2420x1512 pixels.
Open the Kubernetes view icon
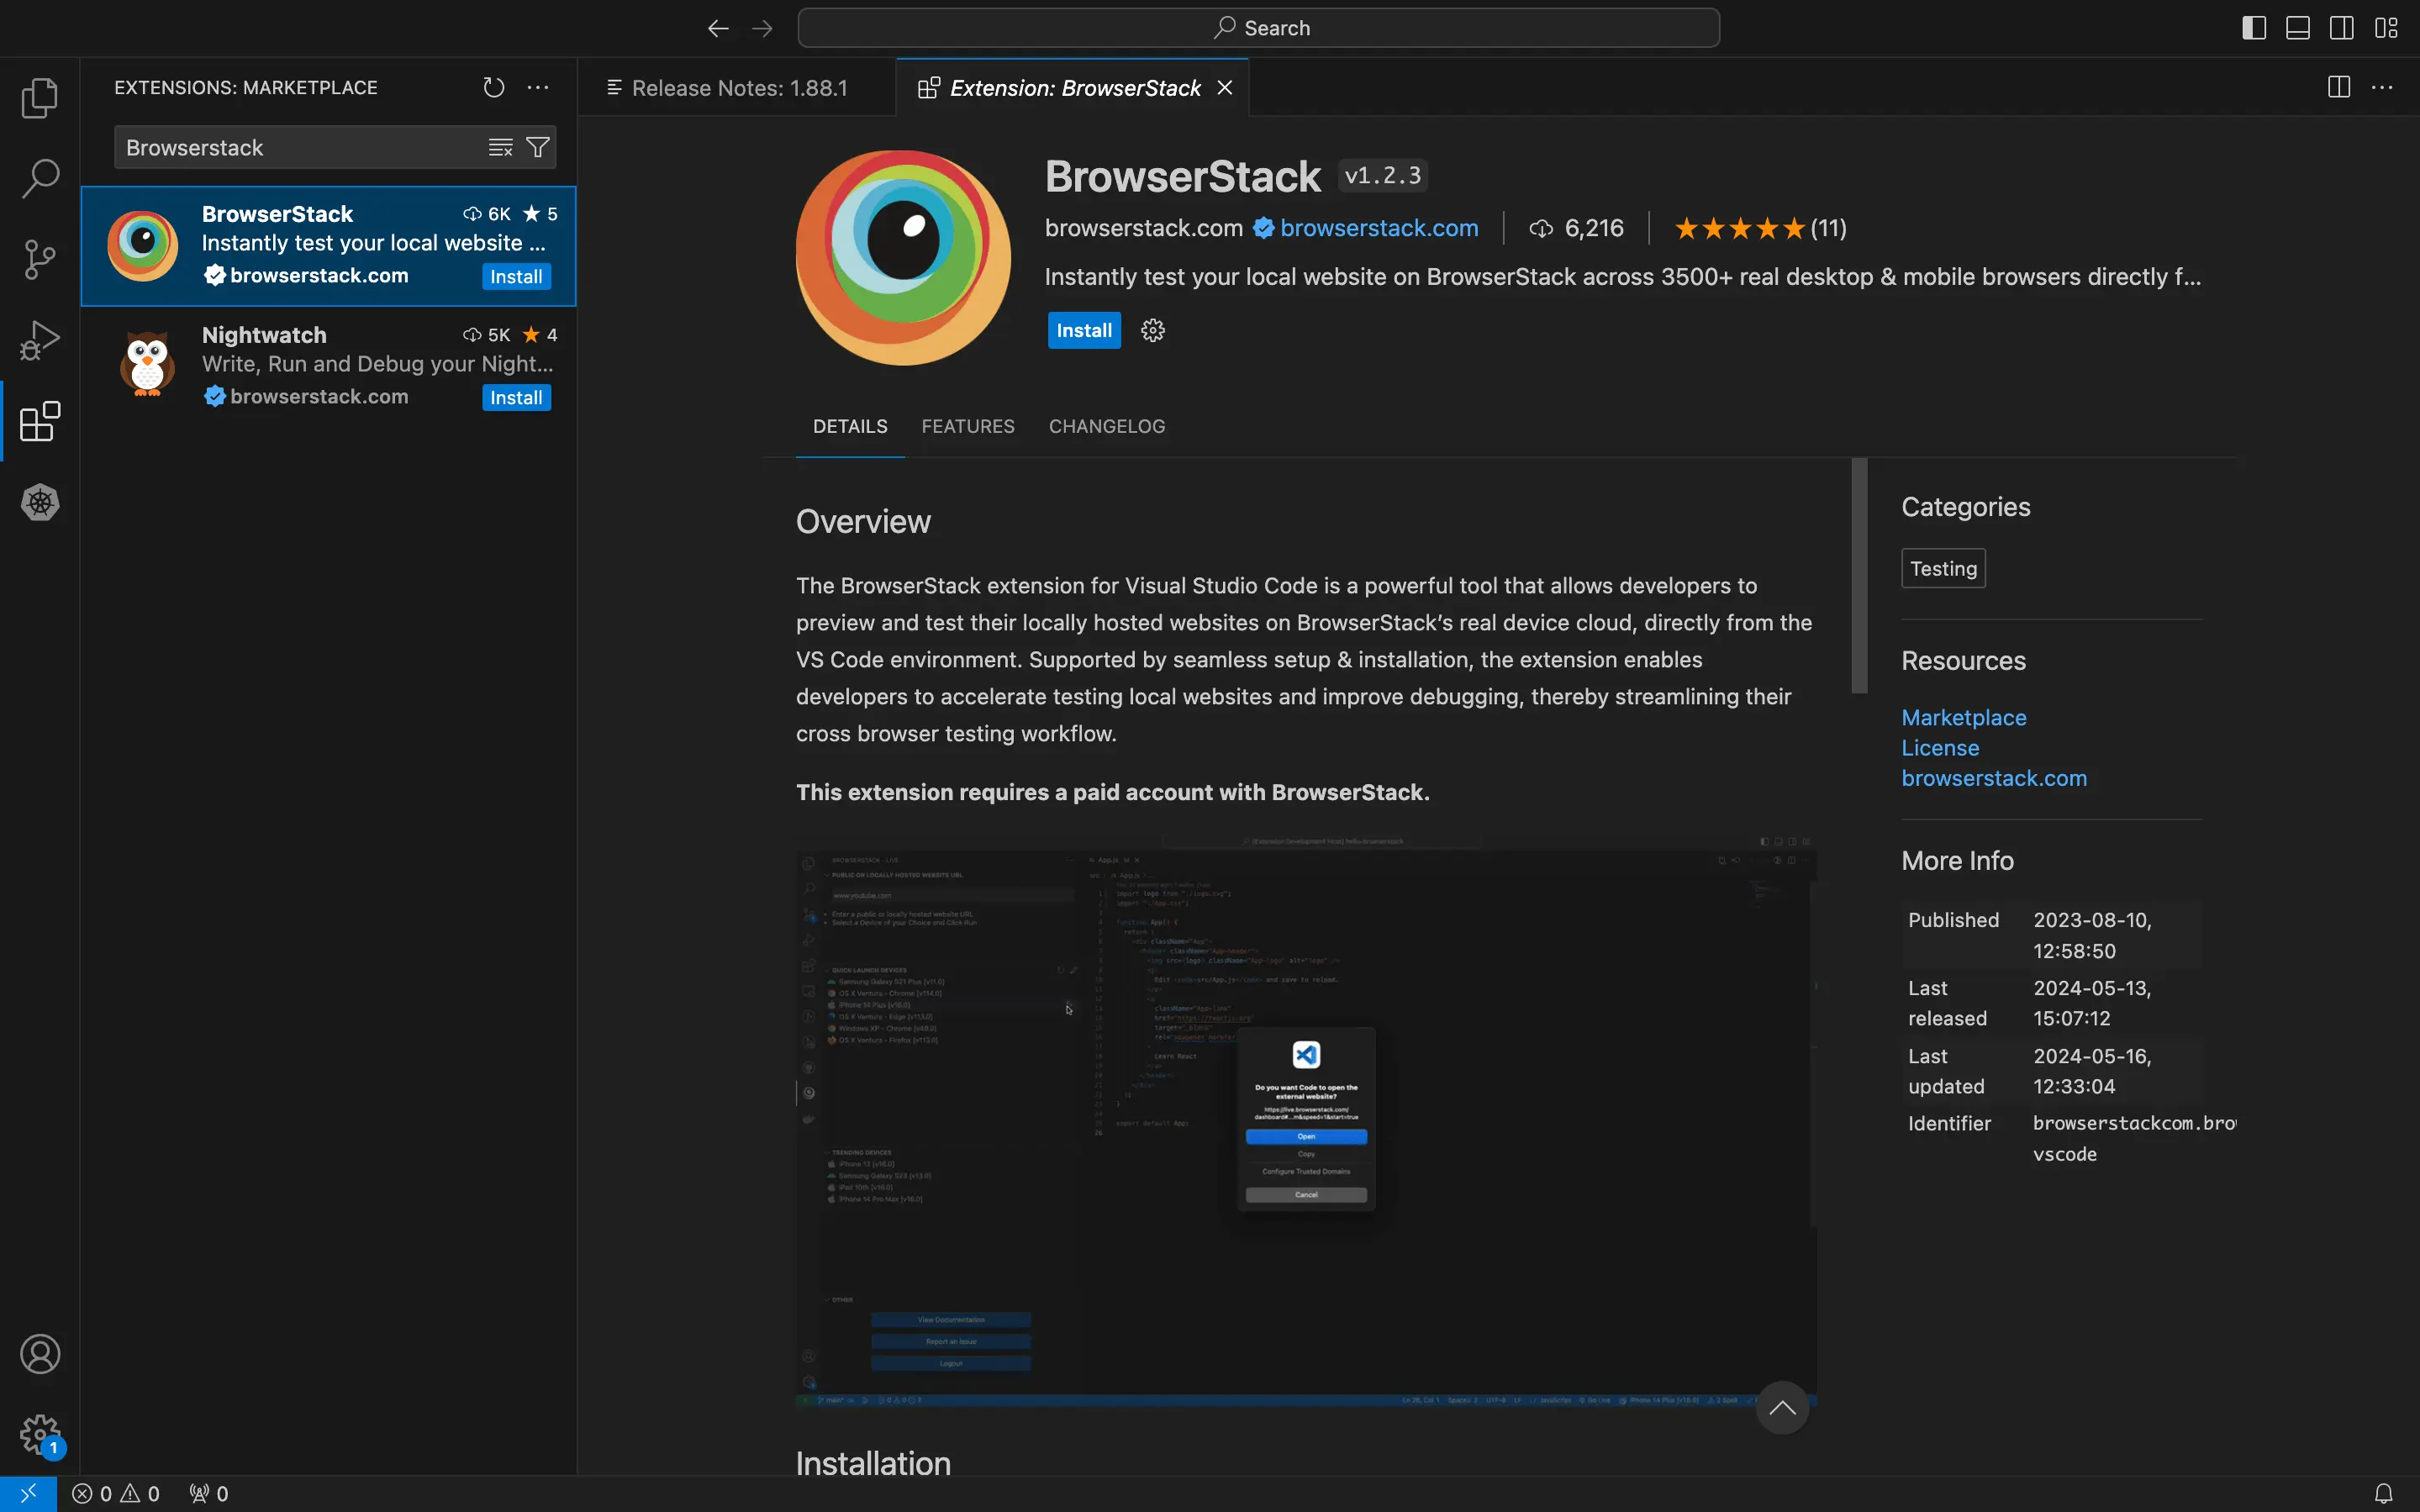tap(40, 502)
